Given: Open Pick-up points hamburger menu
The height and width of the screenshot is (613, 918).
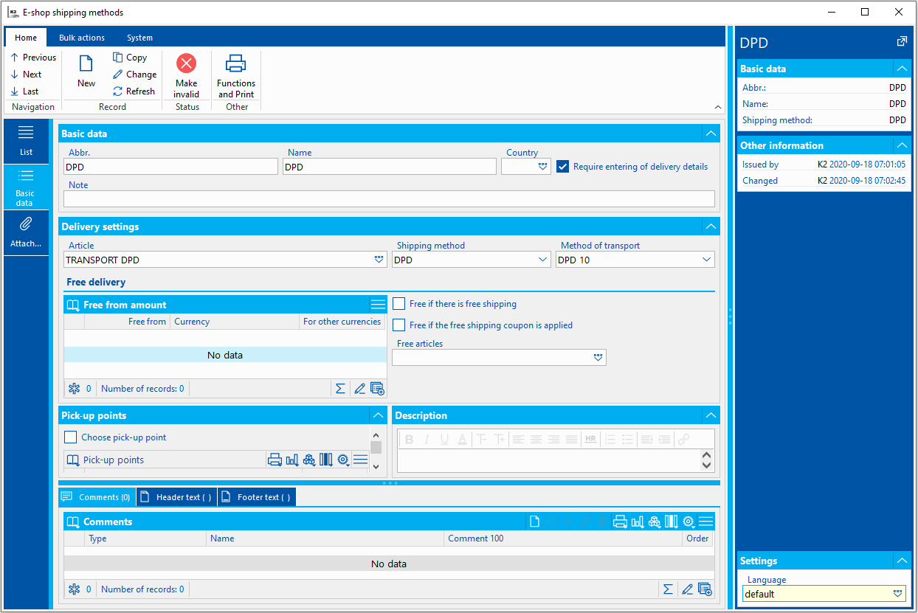Looking at the screenshot, I should (x=360, y=460).
